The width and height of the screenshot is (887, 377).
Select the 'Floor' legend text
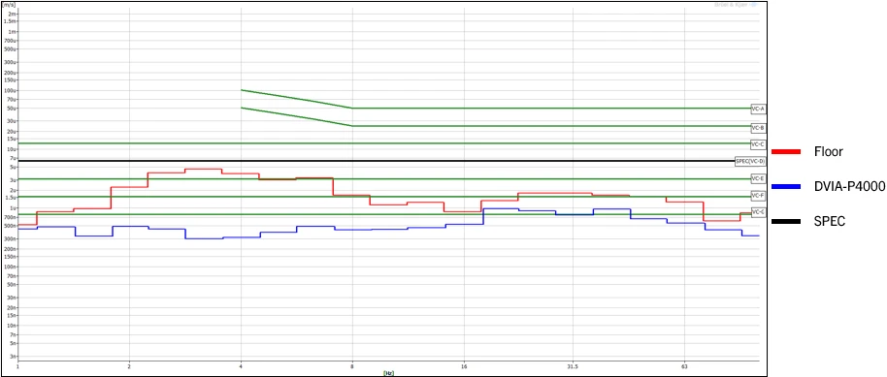(829, 151)
